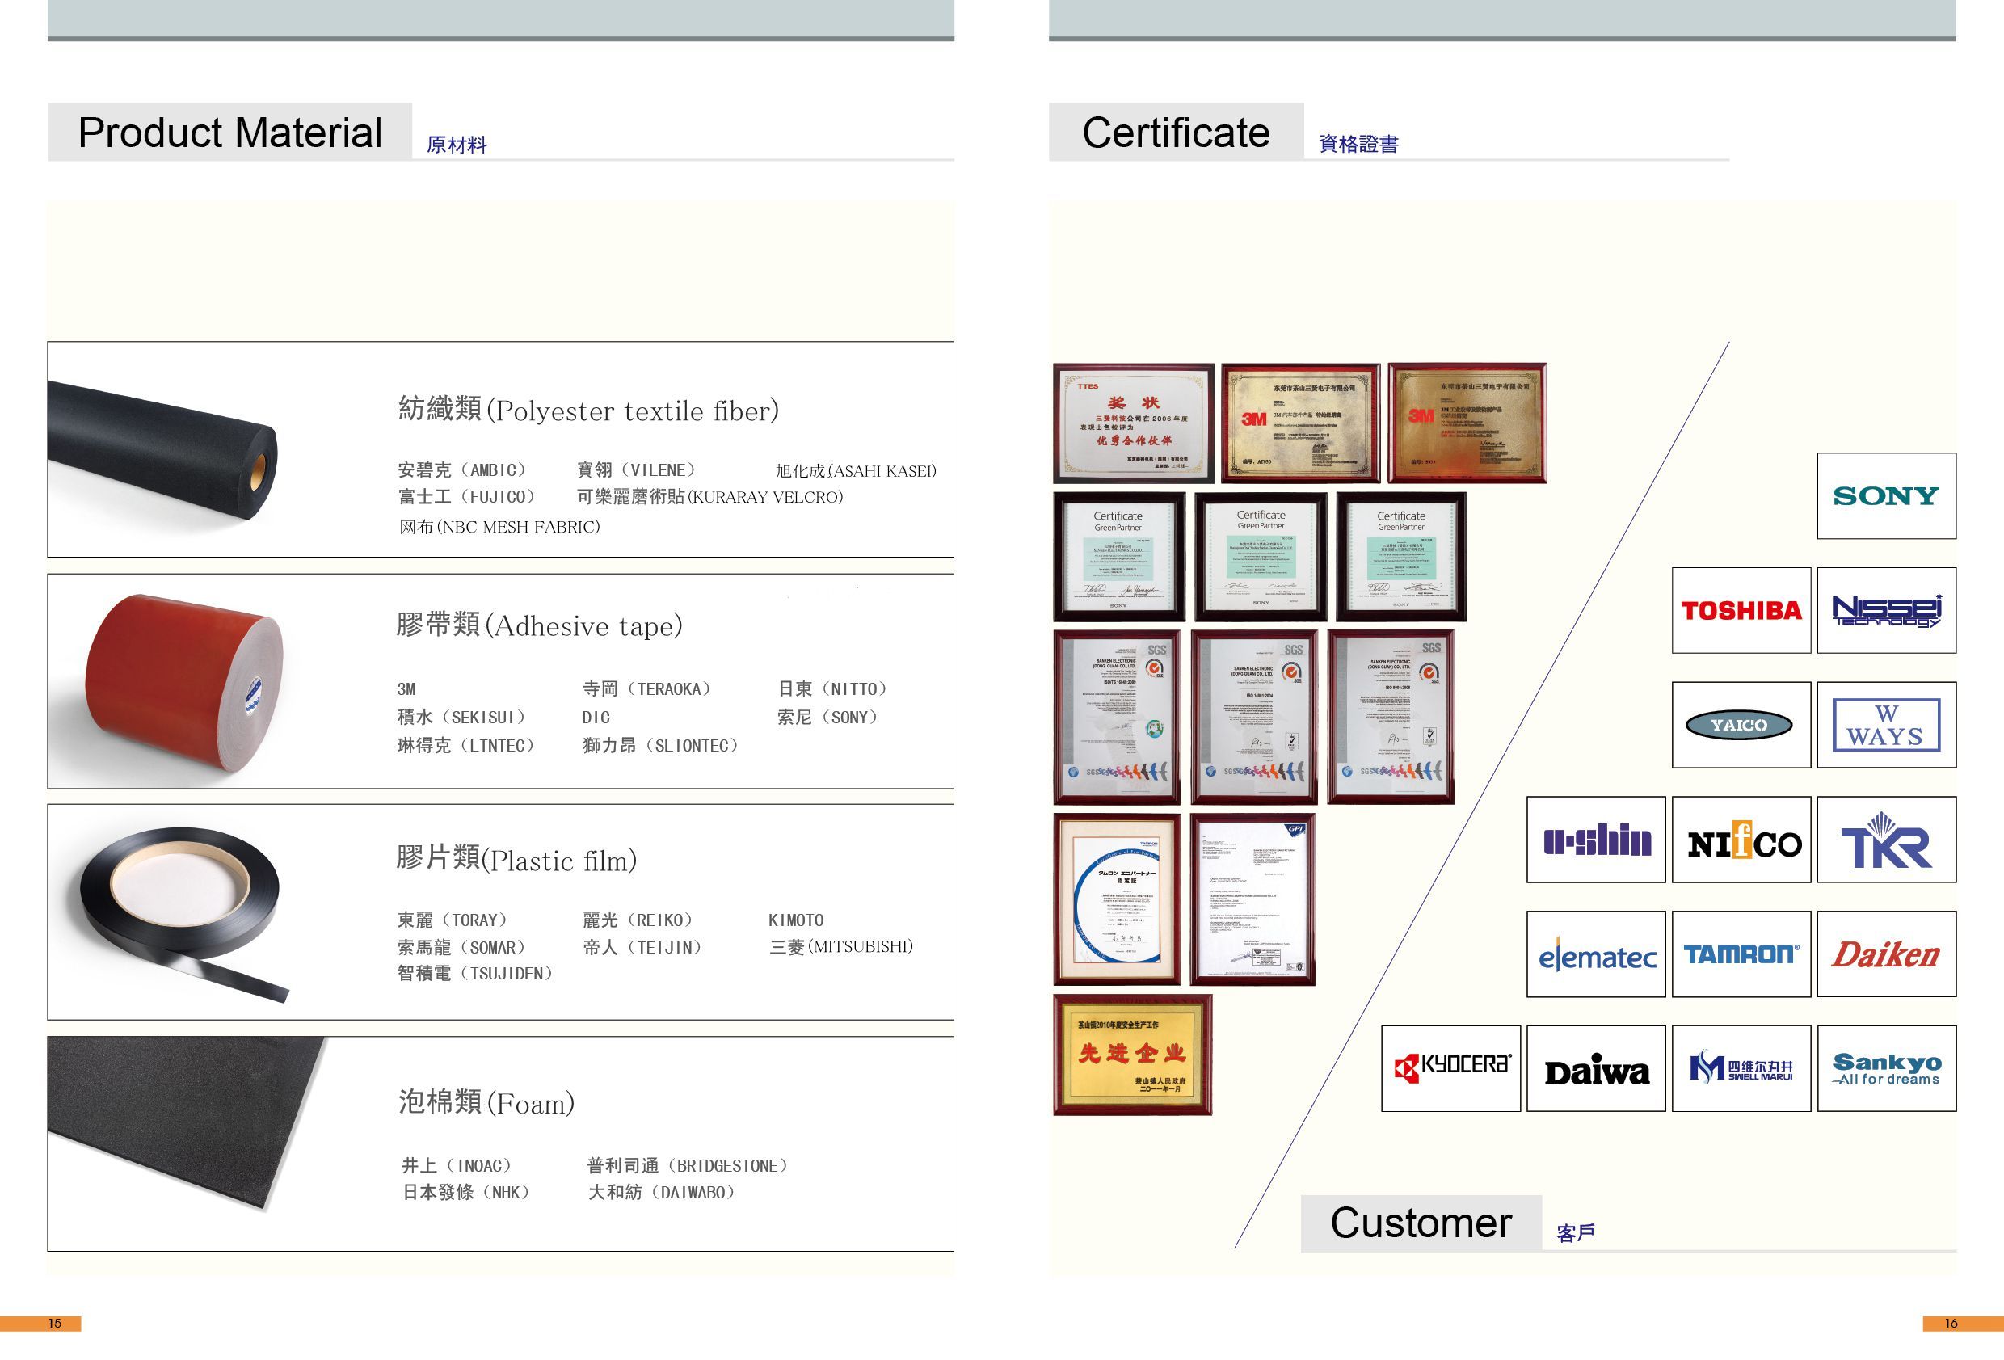This screenshot has width=2004, height=1360.
Task: Click the ASAHI KASEI supplier text
Action: pos(856,471)
